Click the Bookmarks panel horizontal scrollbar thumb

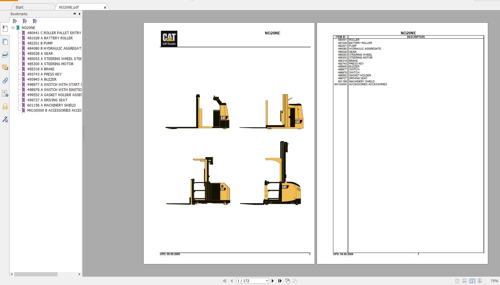point(36,274)
